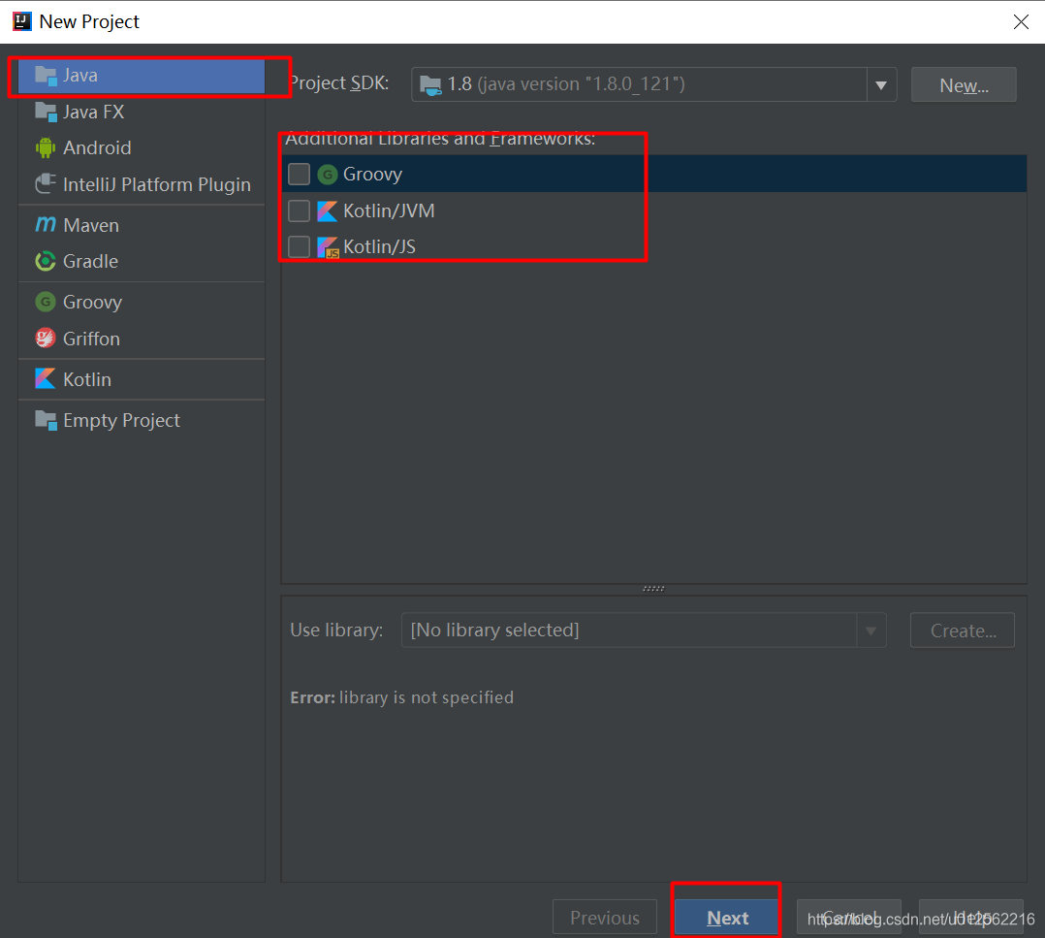Viewport: 1045px width, 938px height.
Task: Click the Empty Project folder icon
Action: pos(46,420)
